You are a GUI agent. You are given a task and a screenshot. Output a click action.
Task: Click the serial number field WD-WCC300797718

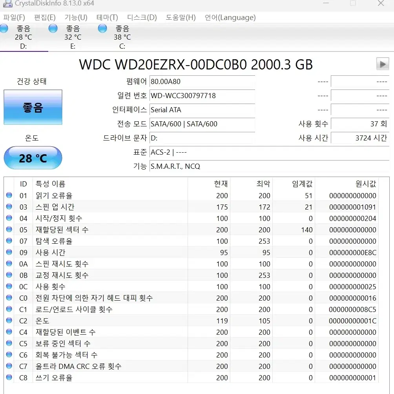click(202, 95)
